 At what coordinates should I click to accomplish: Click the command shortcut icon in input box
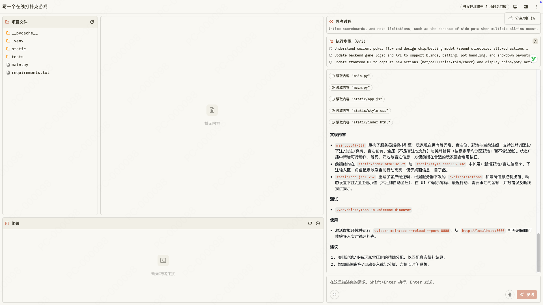tap(335, 295)
